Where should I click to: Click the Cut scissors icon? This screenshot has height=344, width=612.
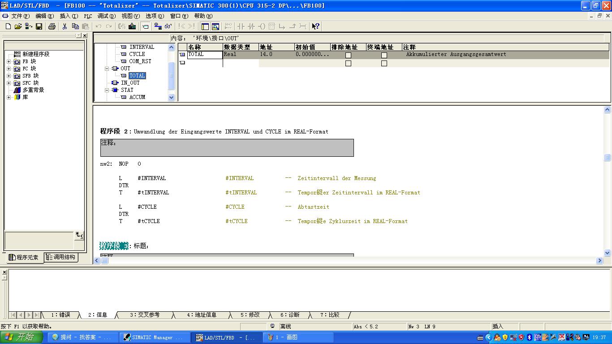(65, 26)
